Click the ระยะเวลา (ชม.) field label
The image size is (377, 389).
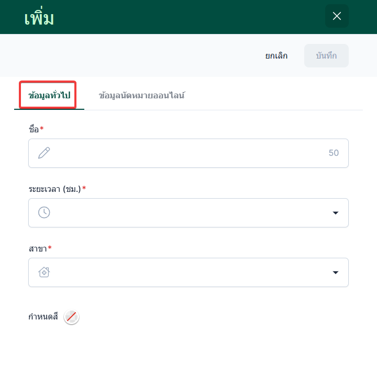click(x=54, y=189)
